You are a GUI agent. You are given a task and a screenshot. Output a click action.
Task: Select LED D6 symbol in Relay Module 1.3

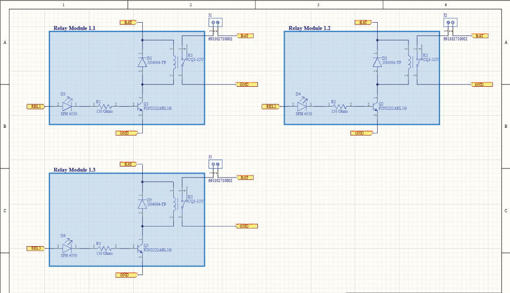[68, 247]
